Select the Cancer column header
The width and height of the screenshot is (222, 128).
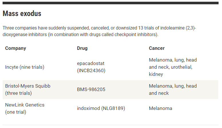[x=157, y=48]
